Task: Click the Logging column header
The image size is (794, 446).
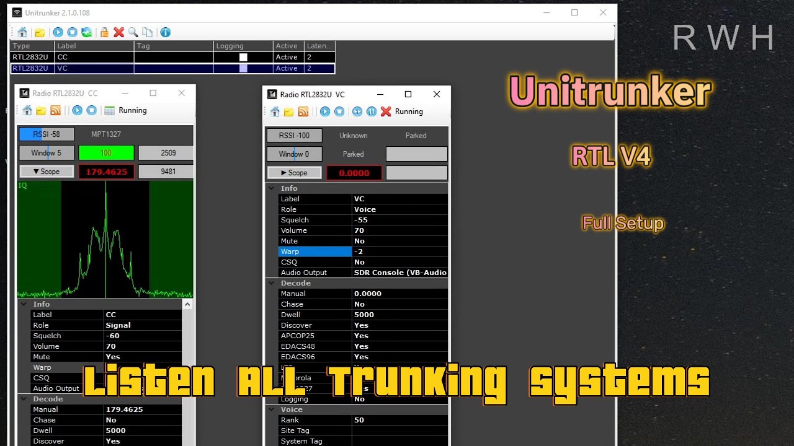Action: [x=243, y=46]
